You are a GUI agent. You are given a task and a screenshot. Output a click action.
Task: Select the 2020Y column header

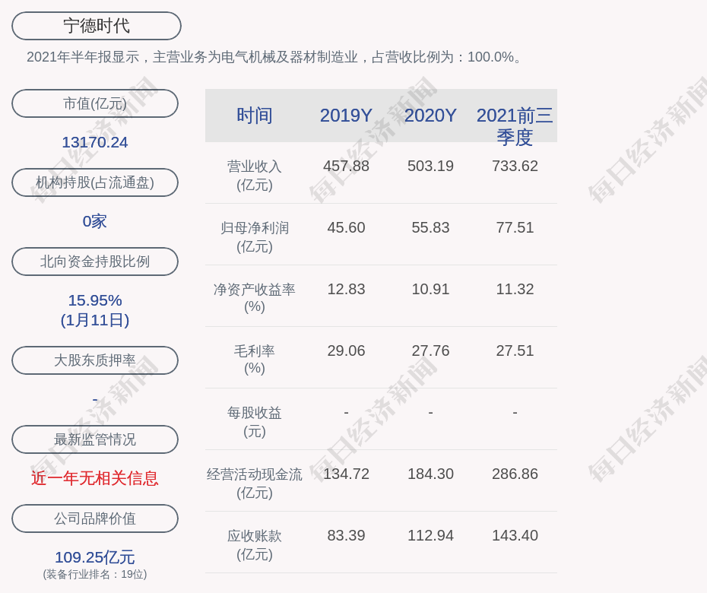tap(430, 116)
